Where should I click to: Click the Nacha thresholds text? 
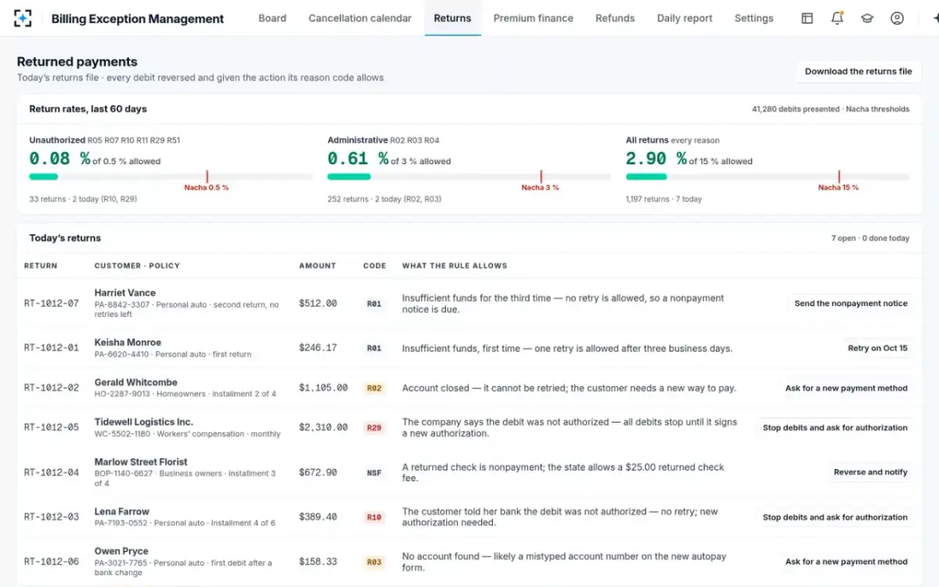pos(877,110)
